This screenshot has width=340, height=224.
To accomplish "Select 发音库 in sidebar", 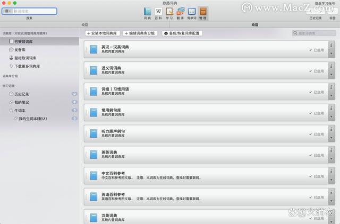I will pos(39,50).
